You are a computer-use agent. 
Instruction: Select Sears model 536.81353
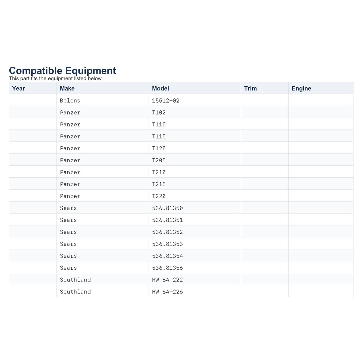click(195, 243)
